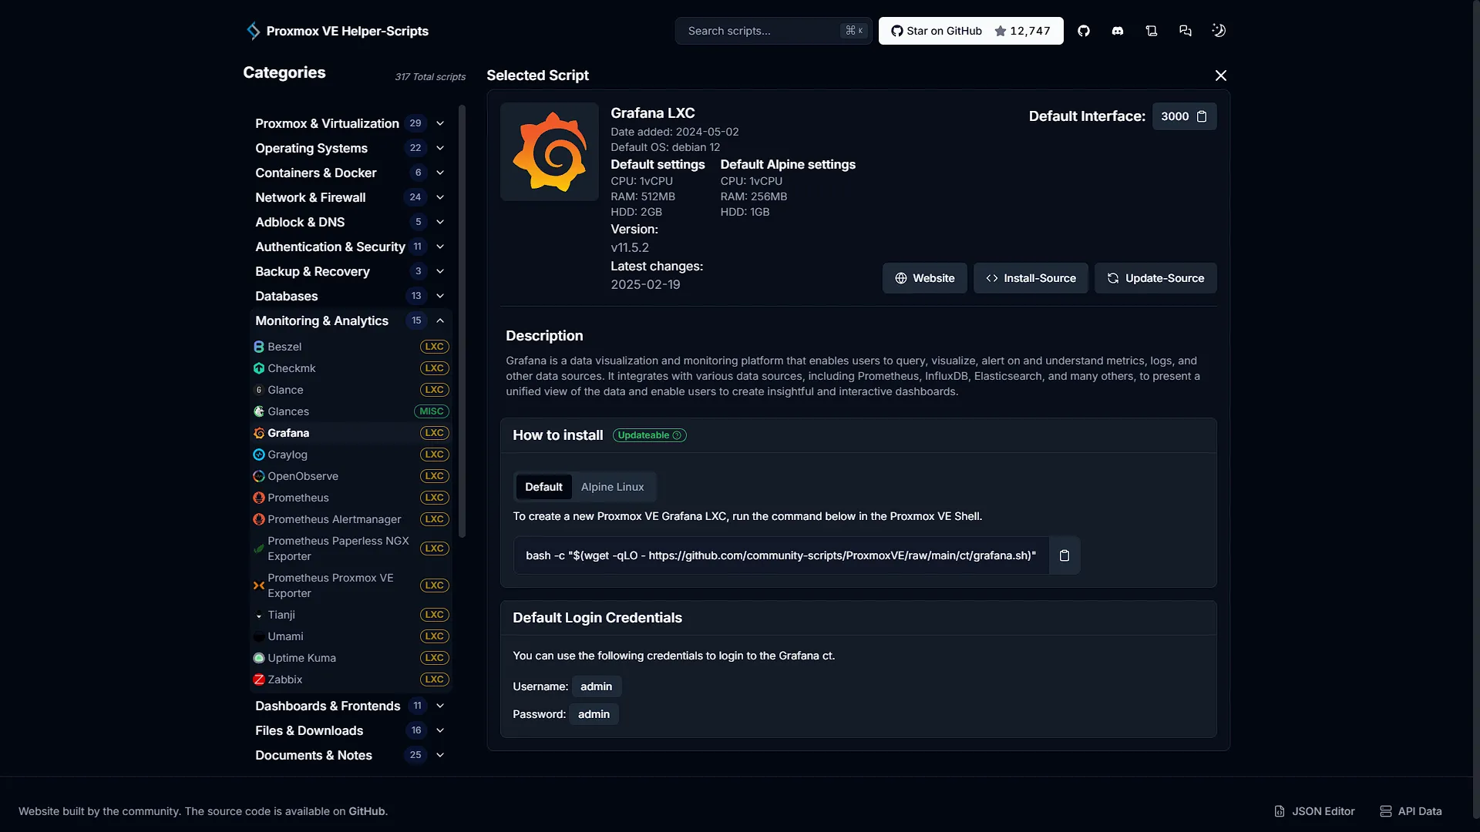Select Uptime Kuma script

pyautogui.click(x=351, y=658)
